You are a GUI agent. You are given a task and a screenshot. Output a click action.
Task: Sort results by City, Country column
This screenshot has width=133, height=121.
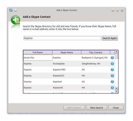[95, 53]
